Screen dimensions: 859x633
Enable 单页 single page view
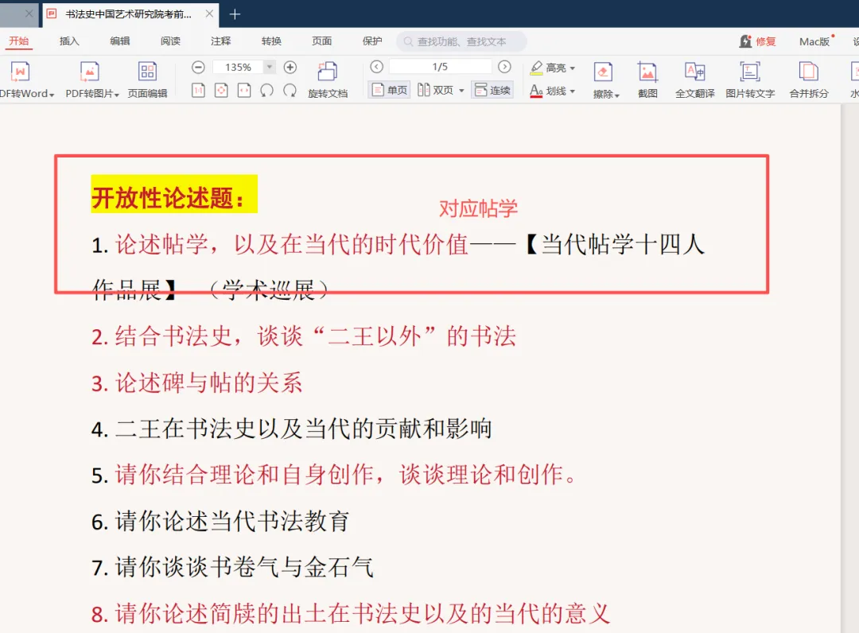pyautogui.click(x=390, y=90)
